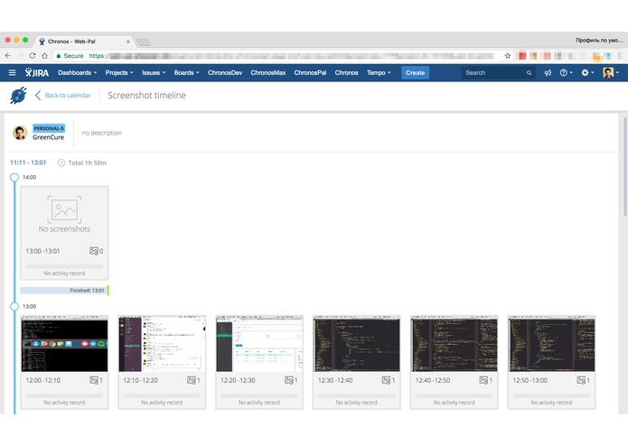Open ChronosPal menu item

point(310,73)
